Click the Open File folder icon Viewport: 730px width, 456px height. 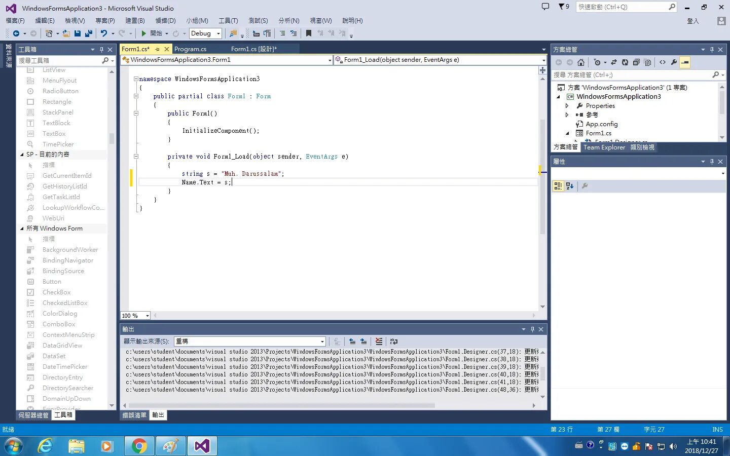[66, 33]
